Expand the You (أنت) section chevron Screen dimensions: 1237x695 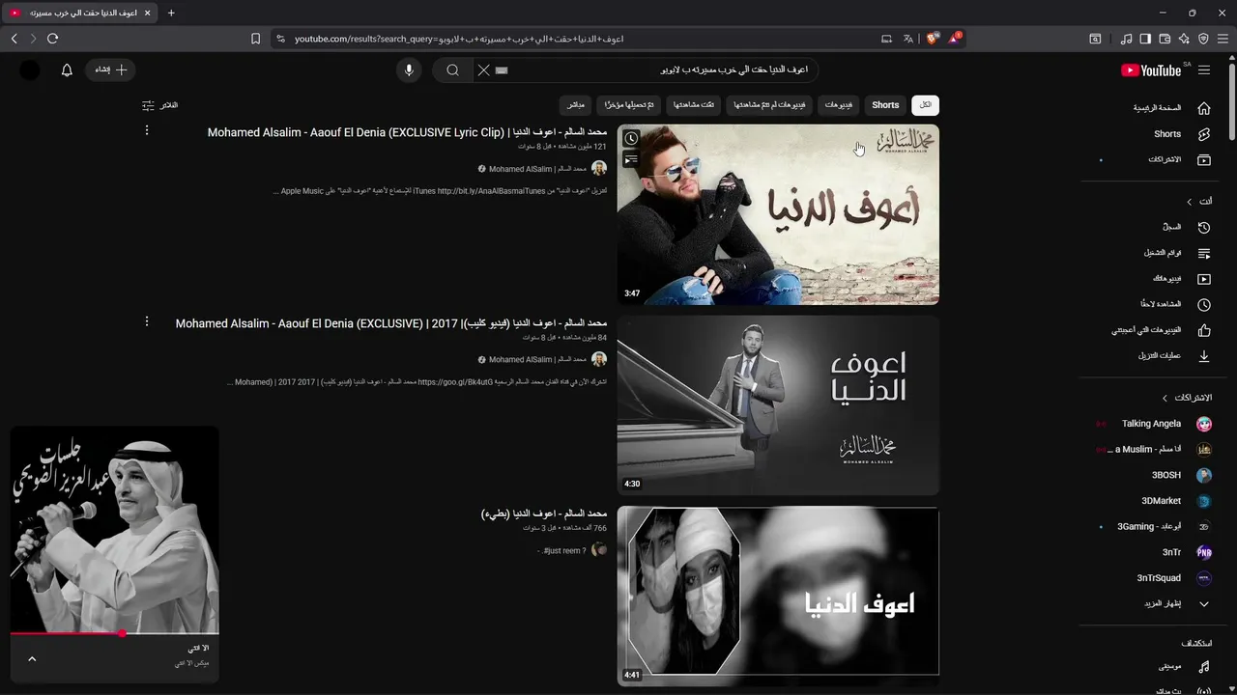1190,201
